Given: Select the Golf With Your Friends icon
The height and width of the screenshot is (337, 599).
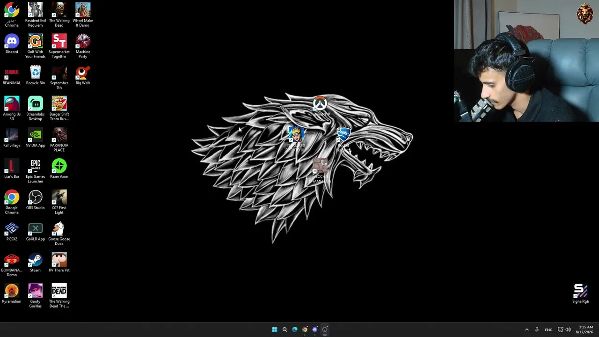Looking at the screenshot, I should (x=36, y=46).
